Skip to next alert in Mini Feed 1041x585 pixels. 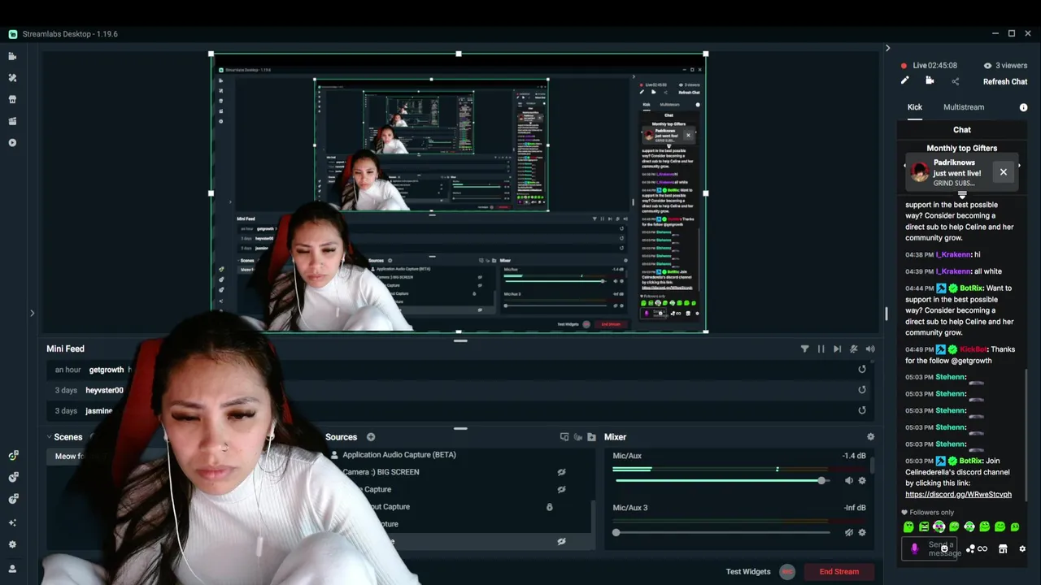pyautogui.click(x=837, y=349)
